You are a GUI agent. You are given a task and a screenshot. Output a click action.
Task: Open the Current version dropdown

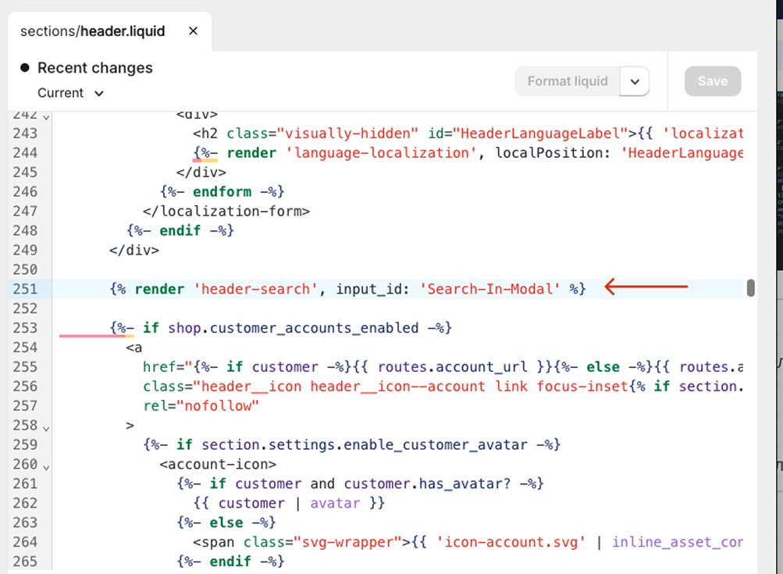pyautogui.click(x=70, y=93)
